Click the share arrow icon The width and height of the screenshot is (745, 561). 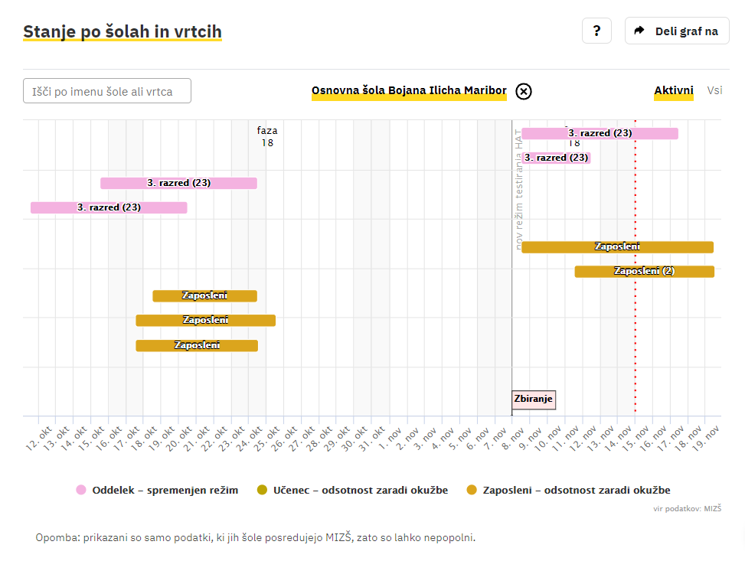[639, 31]
